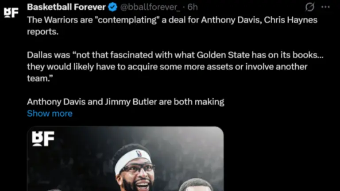Open the attached player photo thumbnail
Screen dimensions: 340x191
(125, 159)
